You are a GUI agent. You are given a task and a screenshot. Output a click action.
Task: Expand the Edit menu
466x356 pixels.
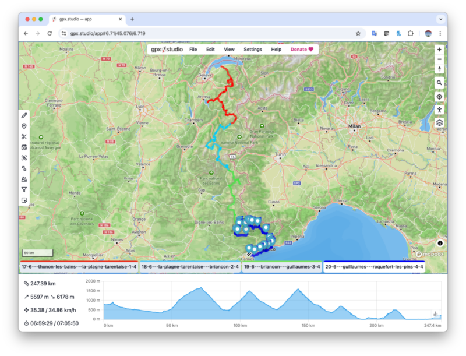tap(210, 50)
